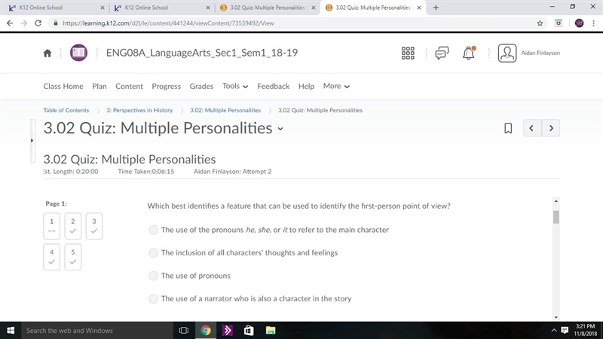Go to previous content arrow
The width and height of the screenshot is (603, 339).
pos(532,128)
